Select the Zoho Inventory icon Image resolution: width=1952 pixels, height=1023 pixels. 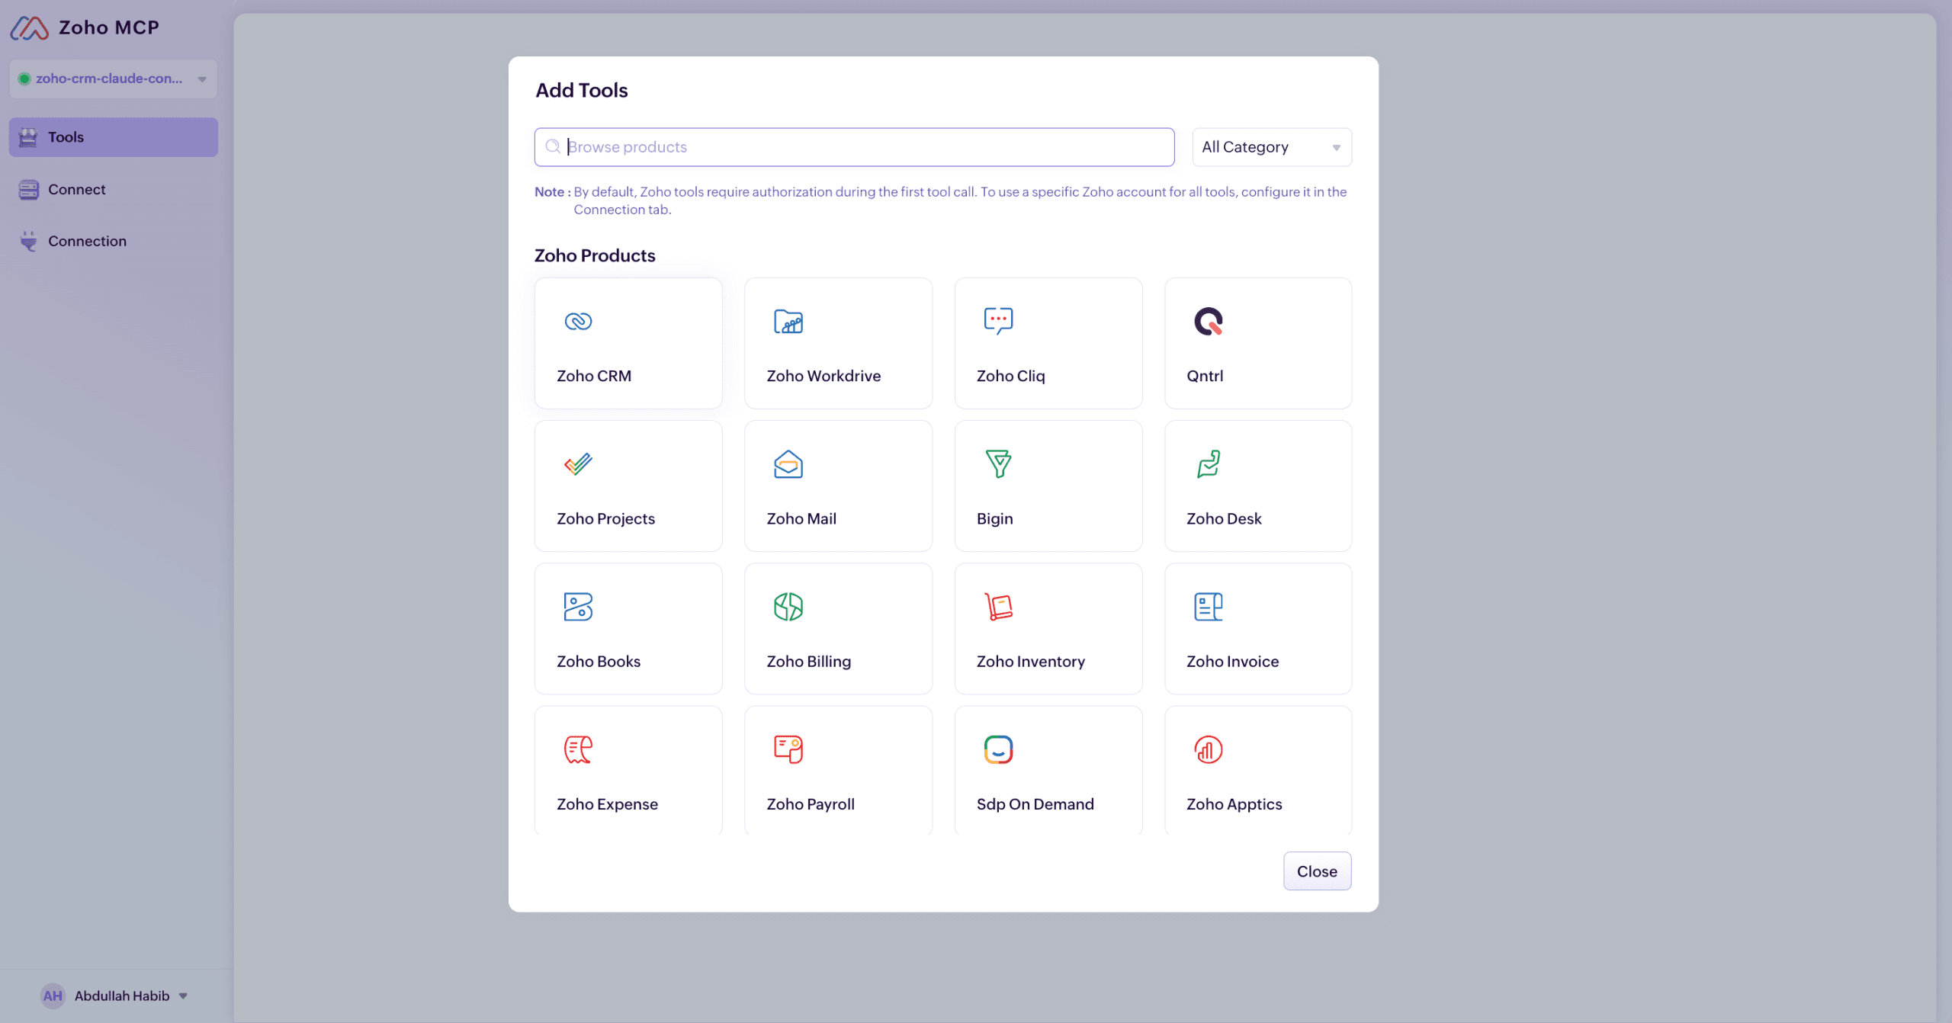[x=997, y=607]
